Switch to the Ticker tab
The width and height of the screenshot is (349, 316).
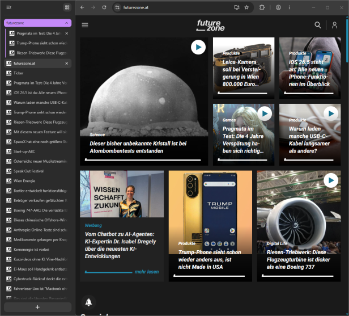pos(37,73)
